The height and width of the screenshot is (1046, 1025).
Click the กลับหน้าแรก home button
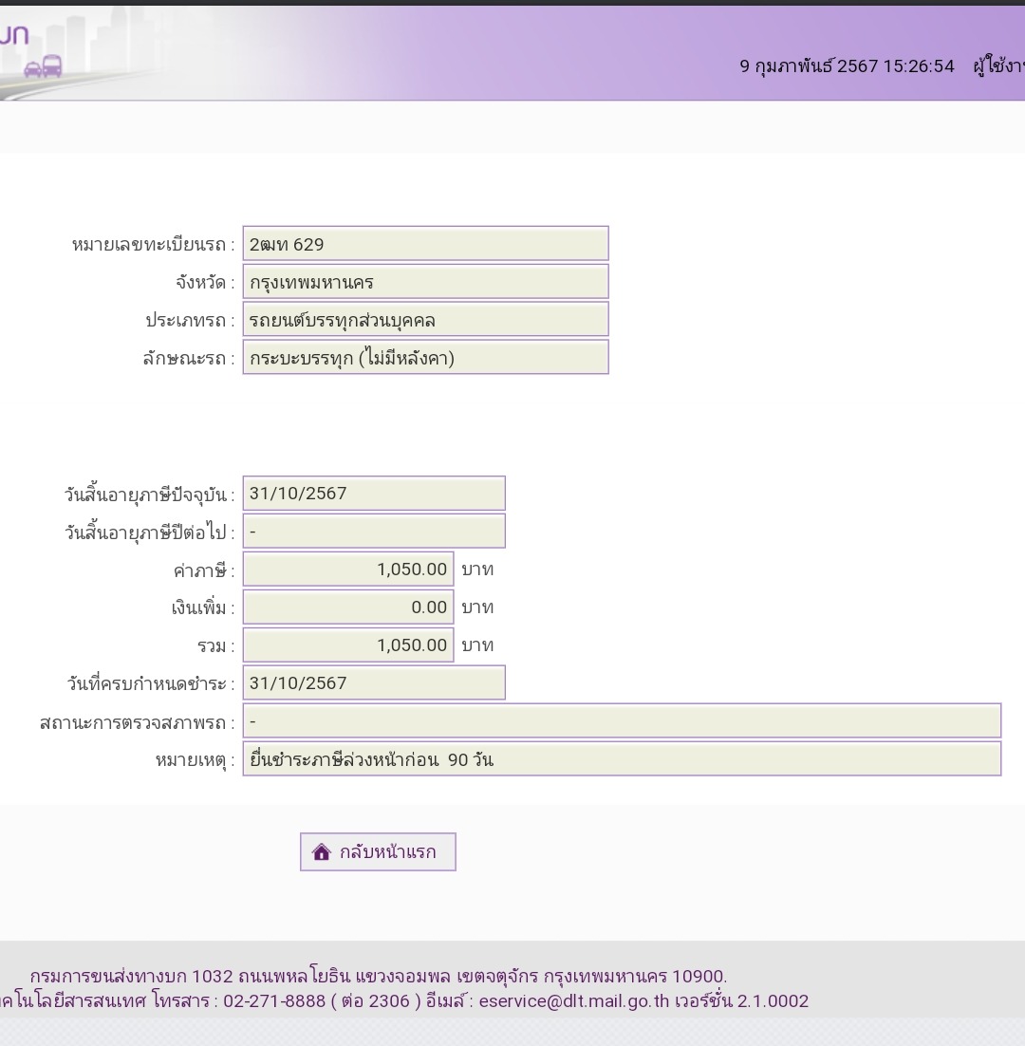pyautogui.click(x=378, y=851)
